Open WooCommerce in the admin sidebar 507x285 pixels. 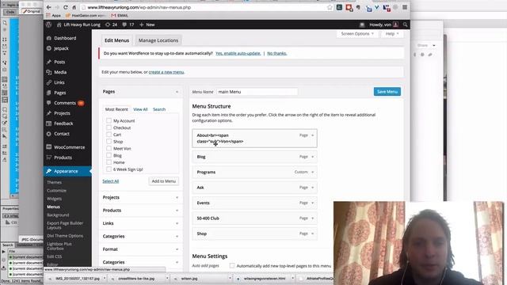pos(69,147)
